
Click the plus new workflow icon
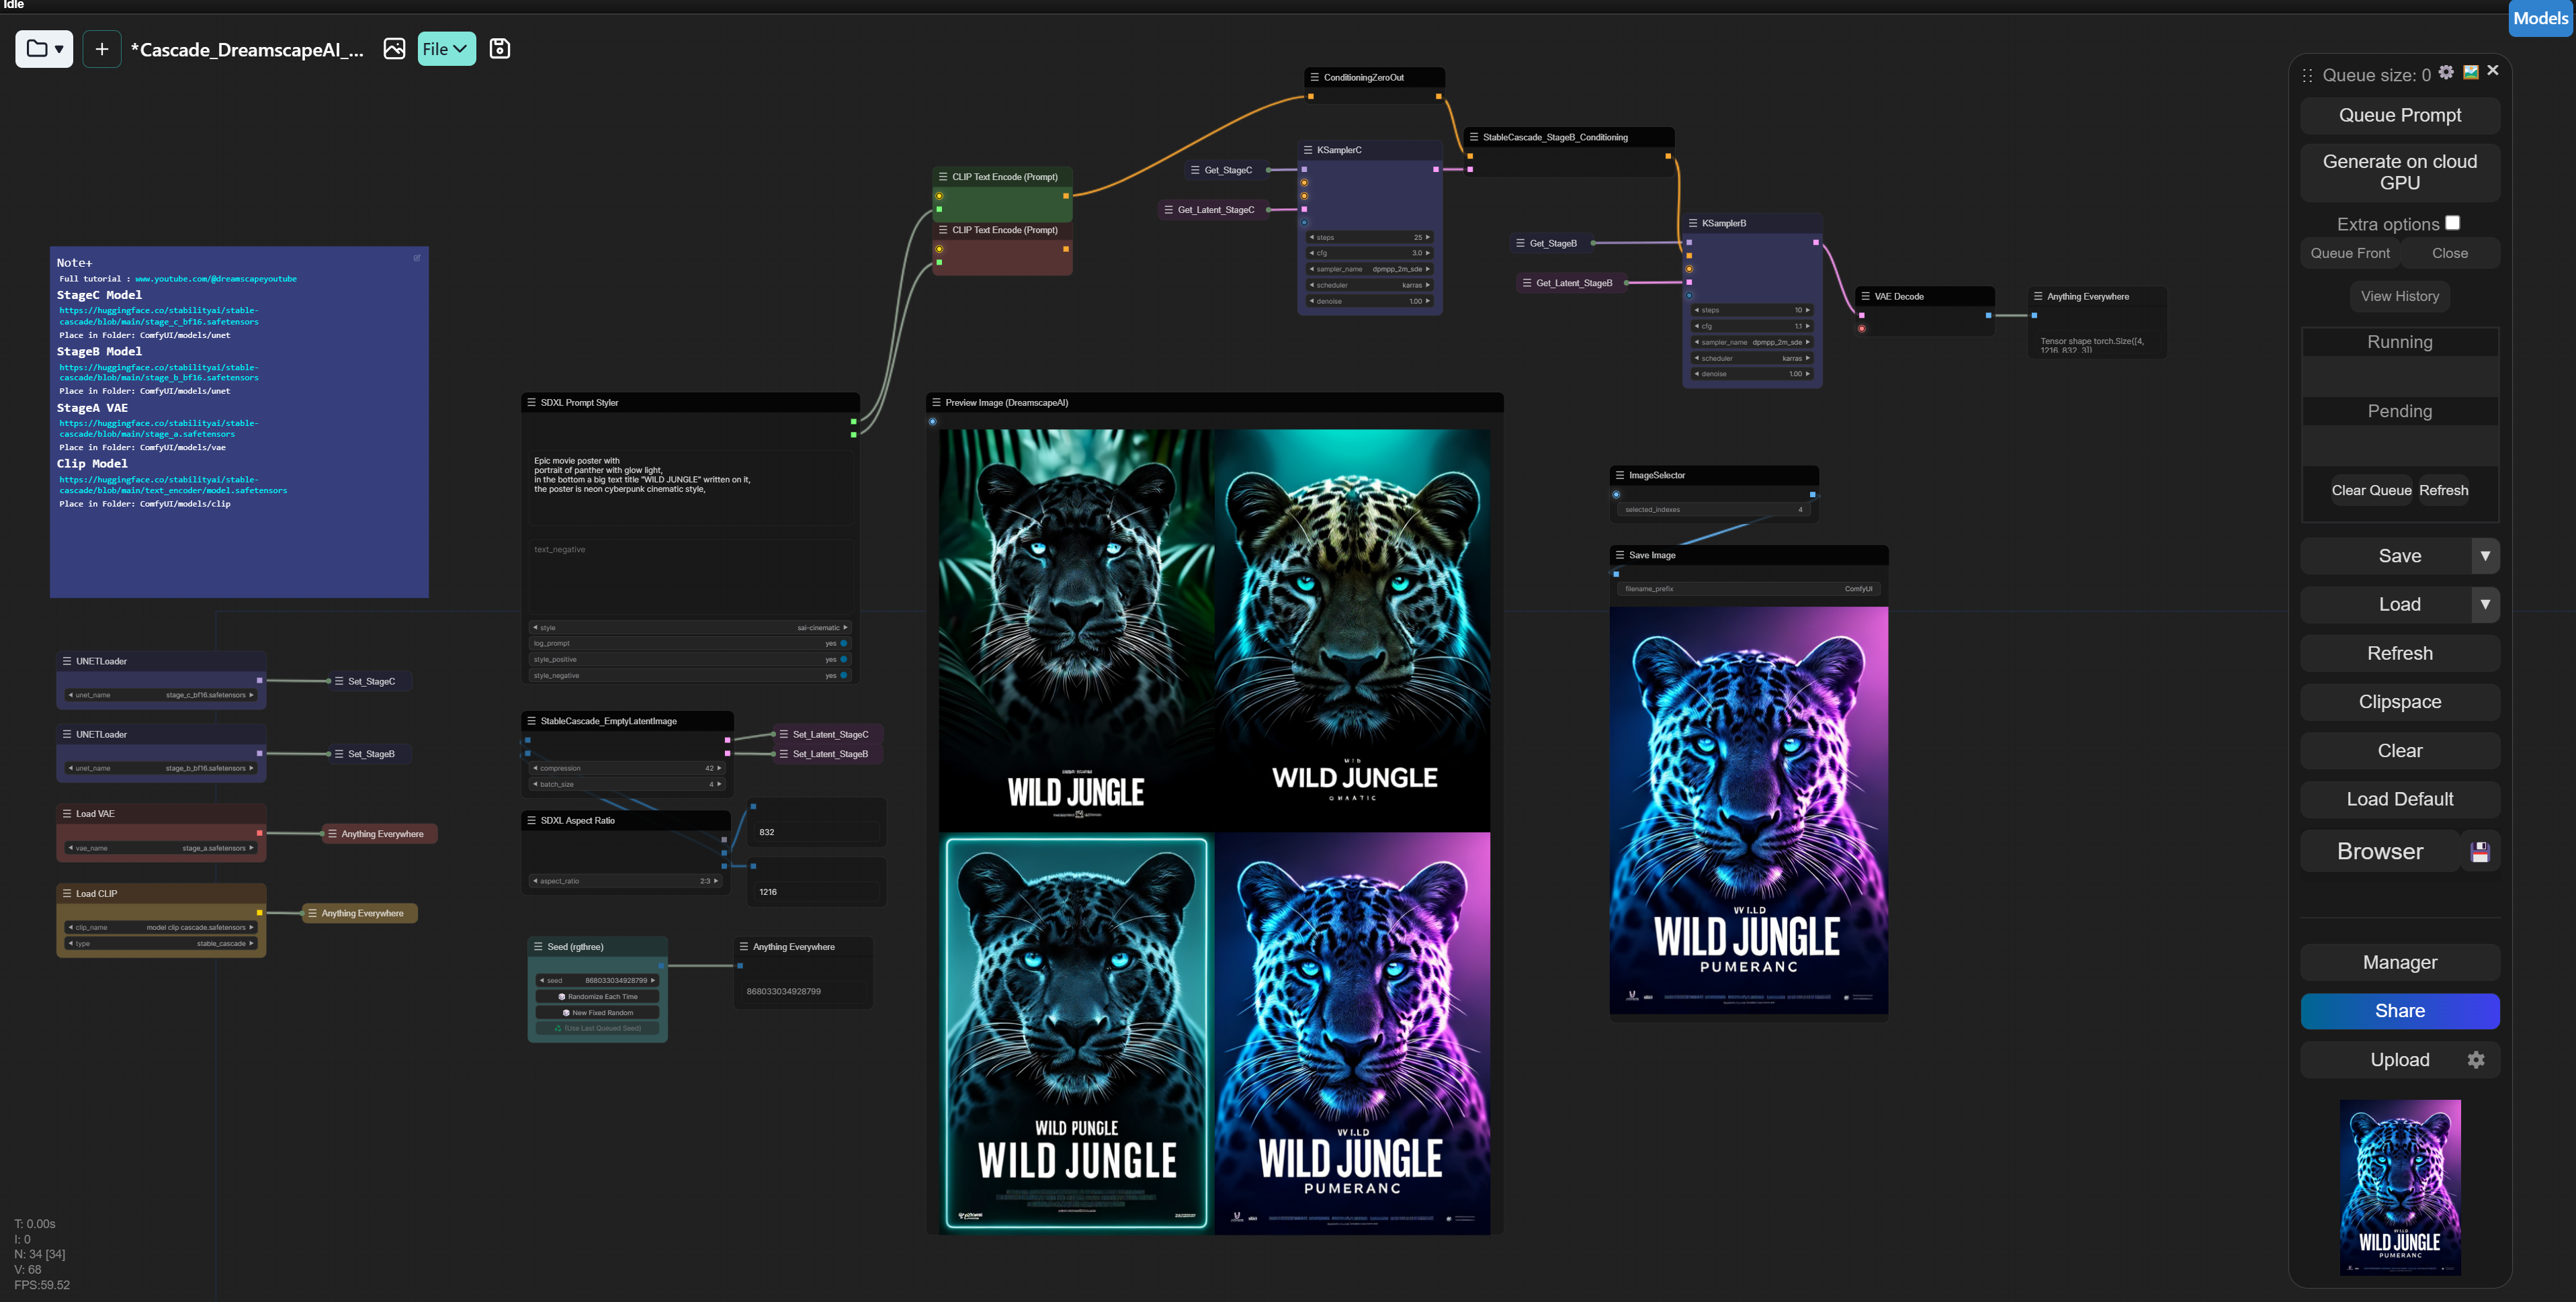tap(102, 49)
